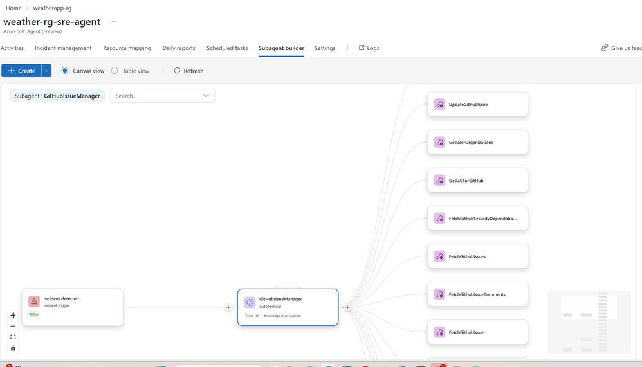Zoom out of the canvas

point(13,326)
